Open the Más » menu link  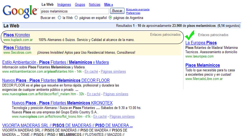(x=109, y=5)
